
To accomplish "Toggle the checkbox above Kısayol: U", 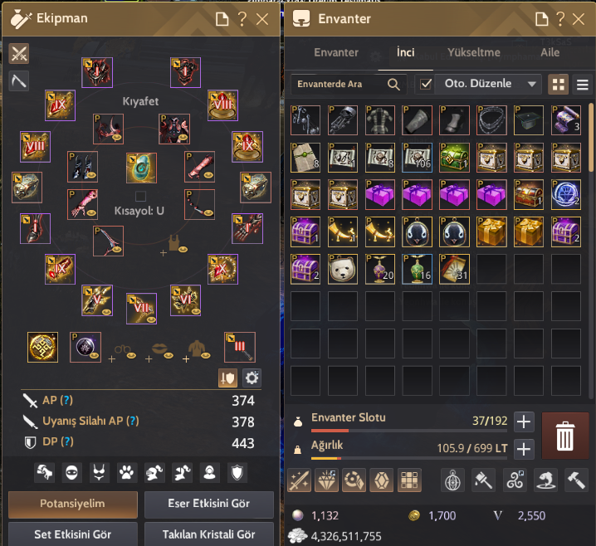I will coord(140,196).
